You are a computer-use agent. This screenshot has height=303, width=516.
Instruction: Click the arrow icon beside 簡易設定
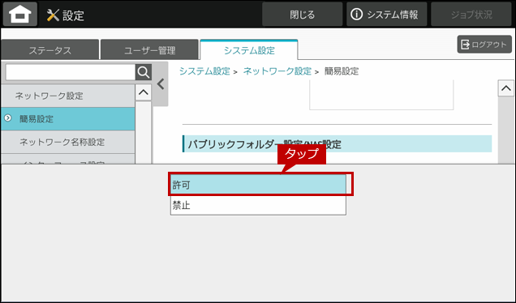(8, 118)
